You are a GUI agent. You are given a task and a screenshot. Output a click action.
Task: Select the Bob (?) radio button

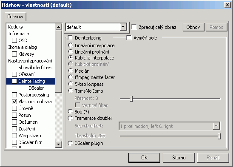click(70, 111)
